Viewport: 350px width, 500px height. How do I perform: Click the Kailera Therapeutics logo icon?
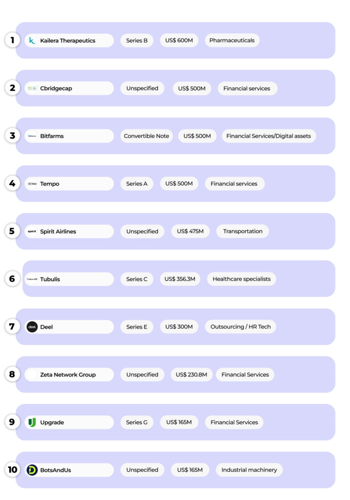(32, 41)
